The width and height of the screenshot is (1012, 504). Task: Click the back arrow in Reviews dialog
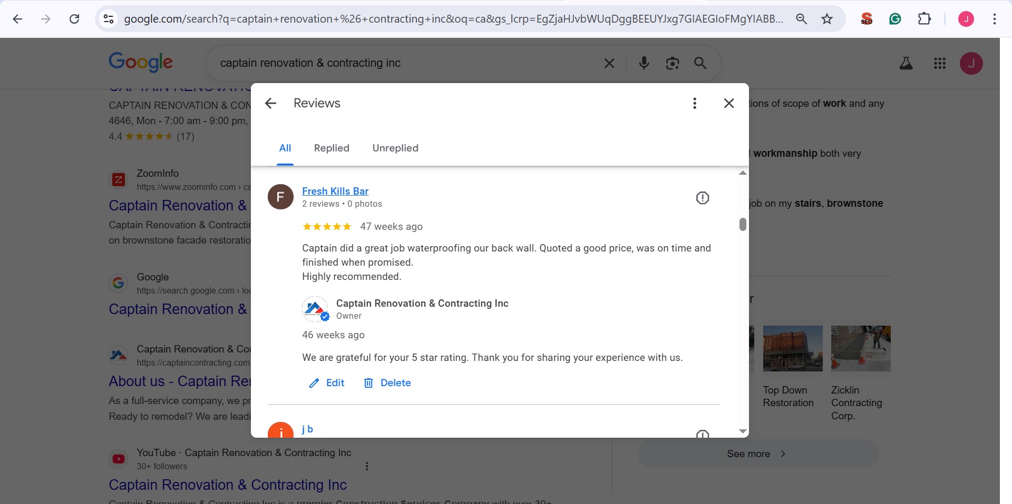coord(270,103)
